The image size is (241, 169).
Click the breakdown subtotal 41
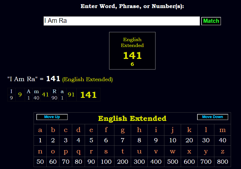point(45,95)
